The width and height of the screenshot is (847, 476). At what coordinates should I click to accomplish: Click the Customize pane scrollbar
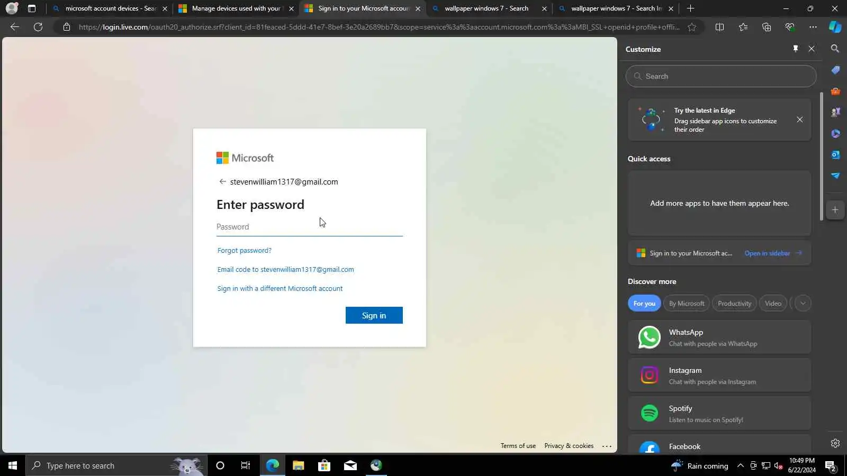point(821,156)
